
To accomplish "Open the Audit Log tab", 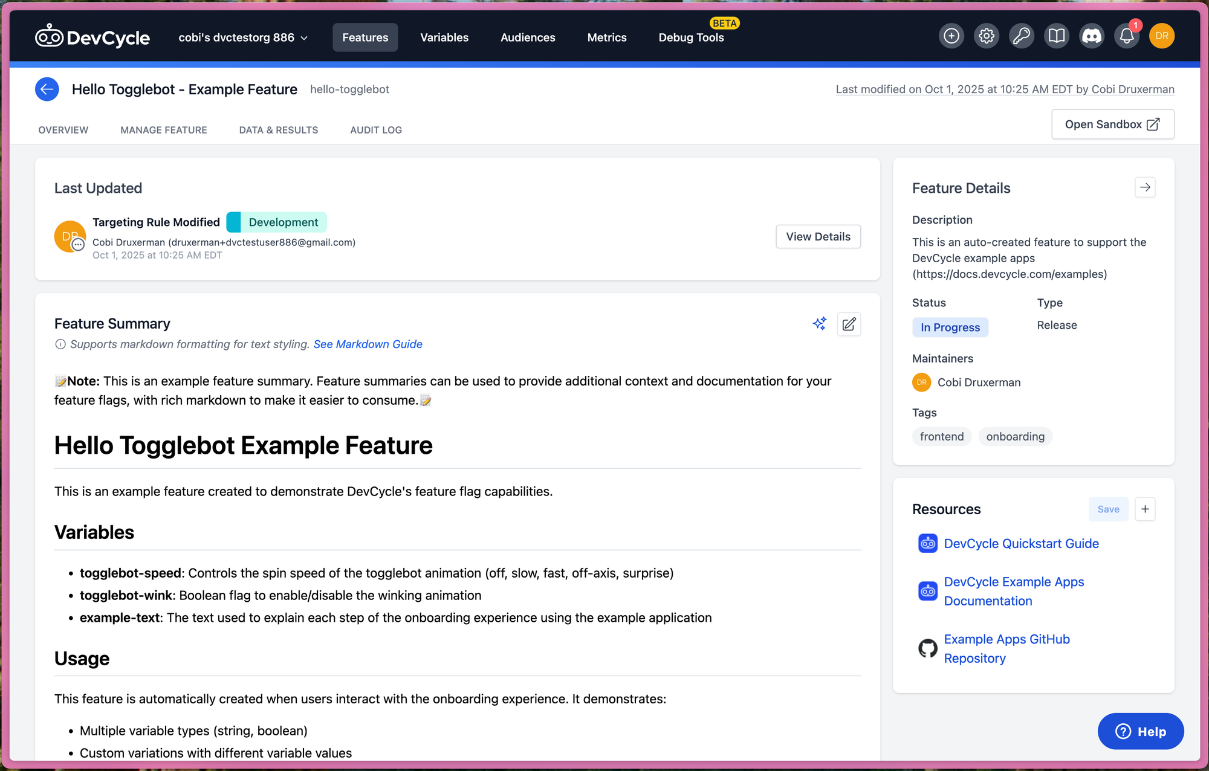I will [375, 130].
